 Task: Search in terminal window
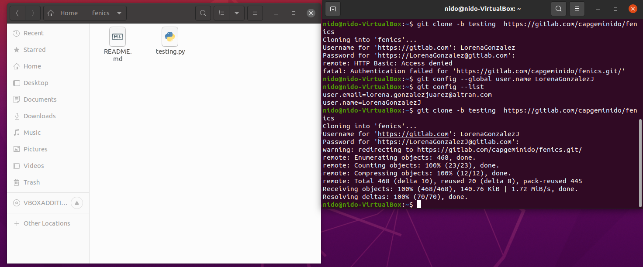point(559,9)
